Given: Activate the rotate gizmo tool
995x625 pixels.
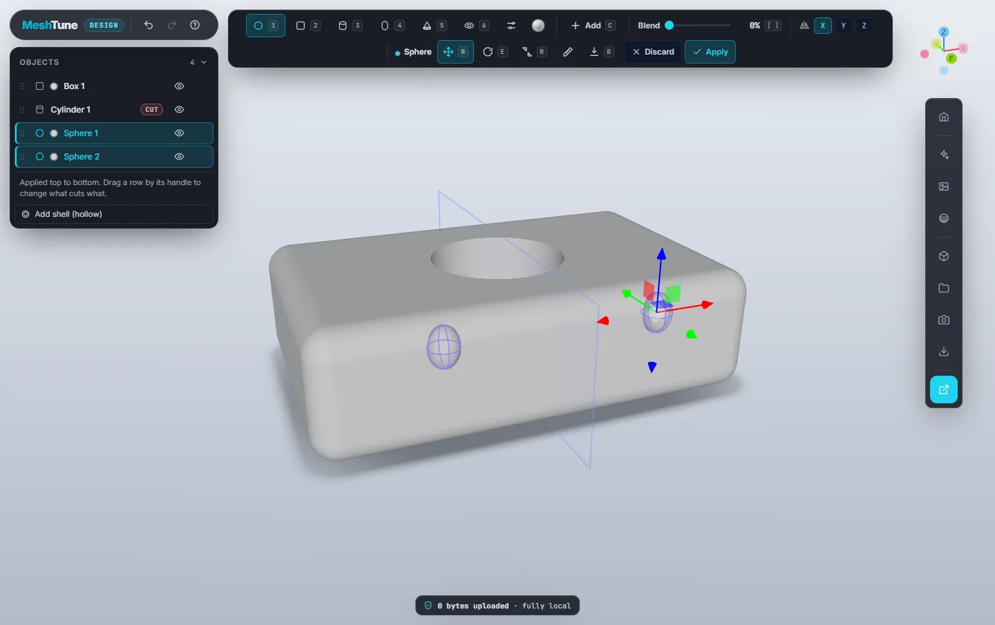Looking at the screenshot, I should coord(495,52).
